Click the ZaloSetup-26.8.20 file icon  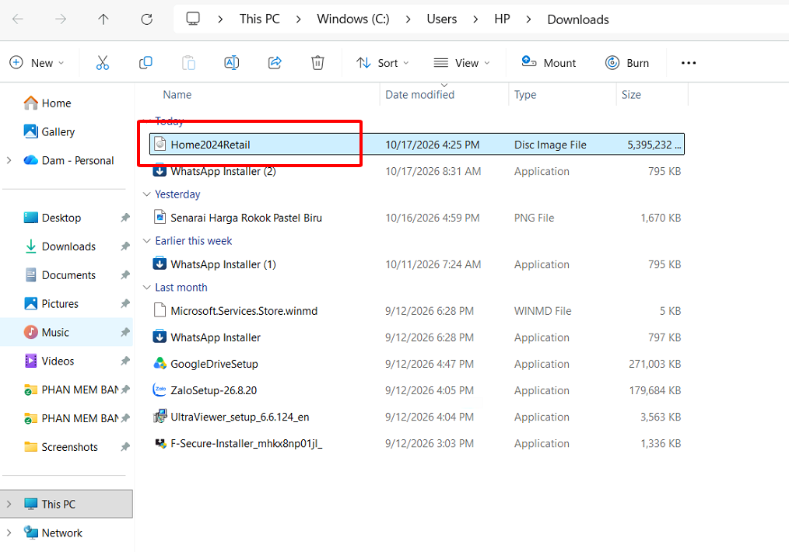point(160,390)
